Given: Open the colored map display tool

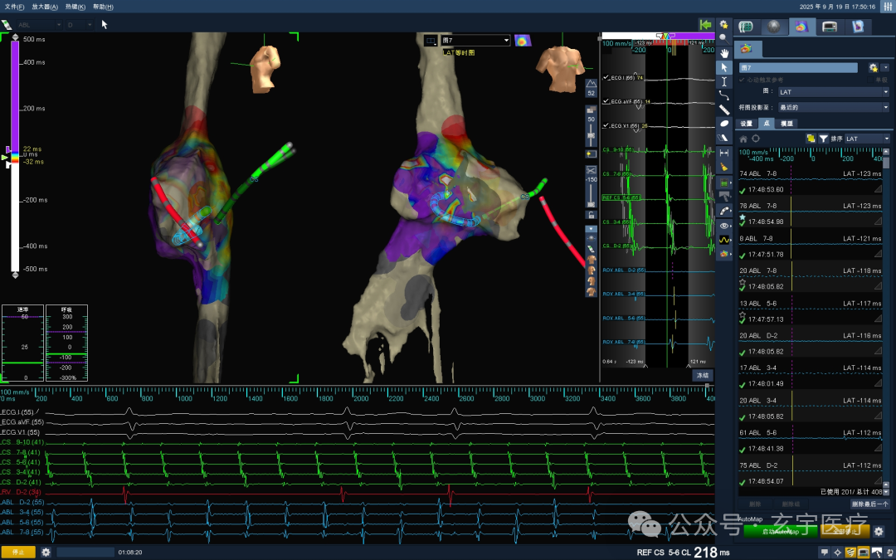Looking at the screenshot, I should point(724,254).
